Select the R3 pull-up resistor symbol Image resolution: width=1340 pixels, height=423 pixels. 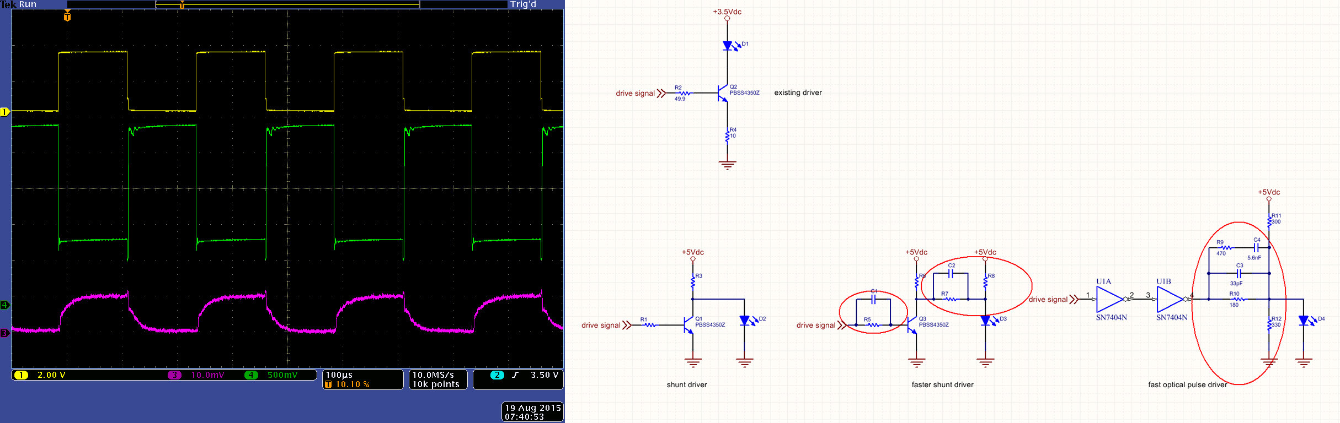coord(693,282)
